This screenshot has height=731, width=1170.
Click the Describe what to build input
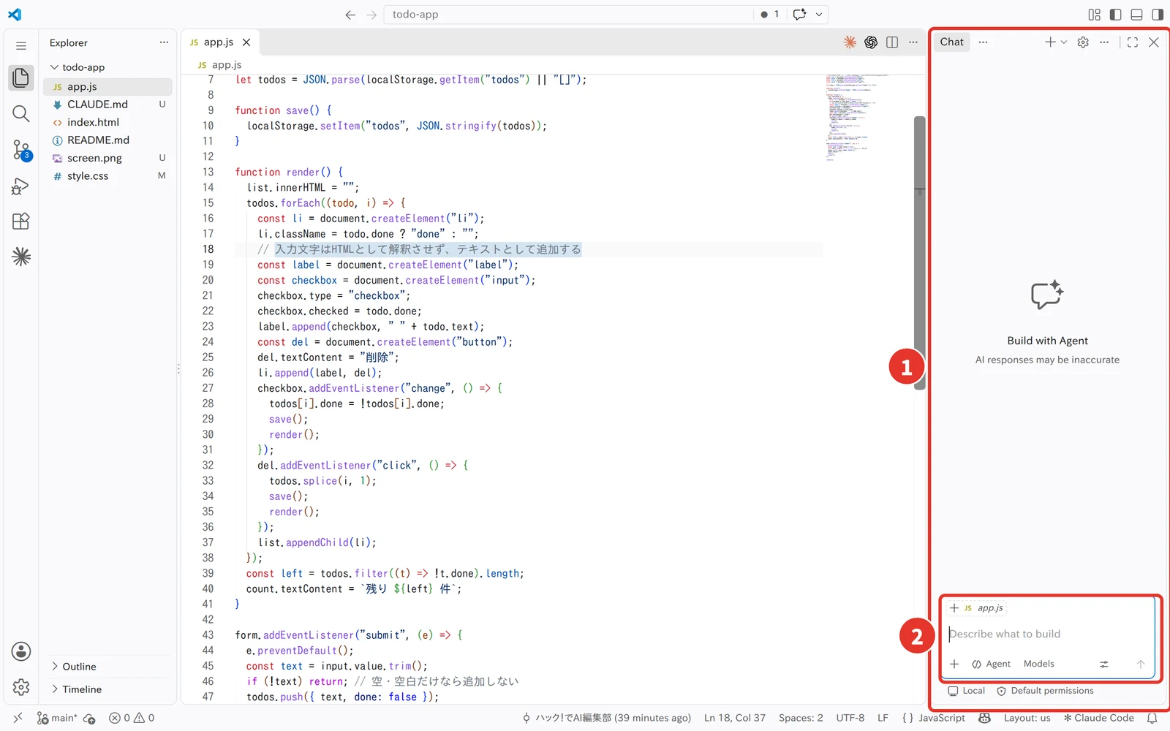click(1050, 634)
